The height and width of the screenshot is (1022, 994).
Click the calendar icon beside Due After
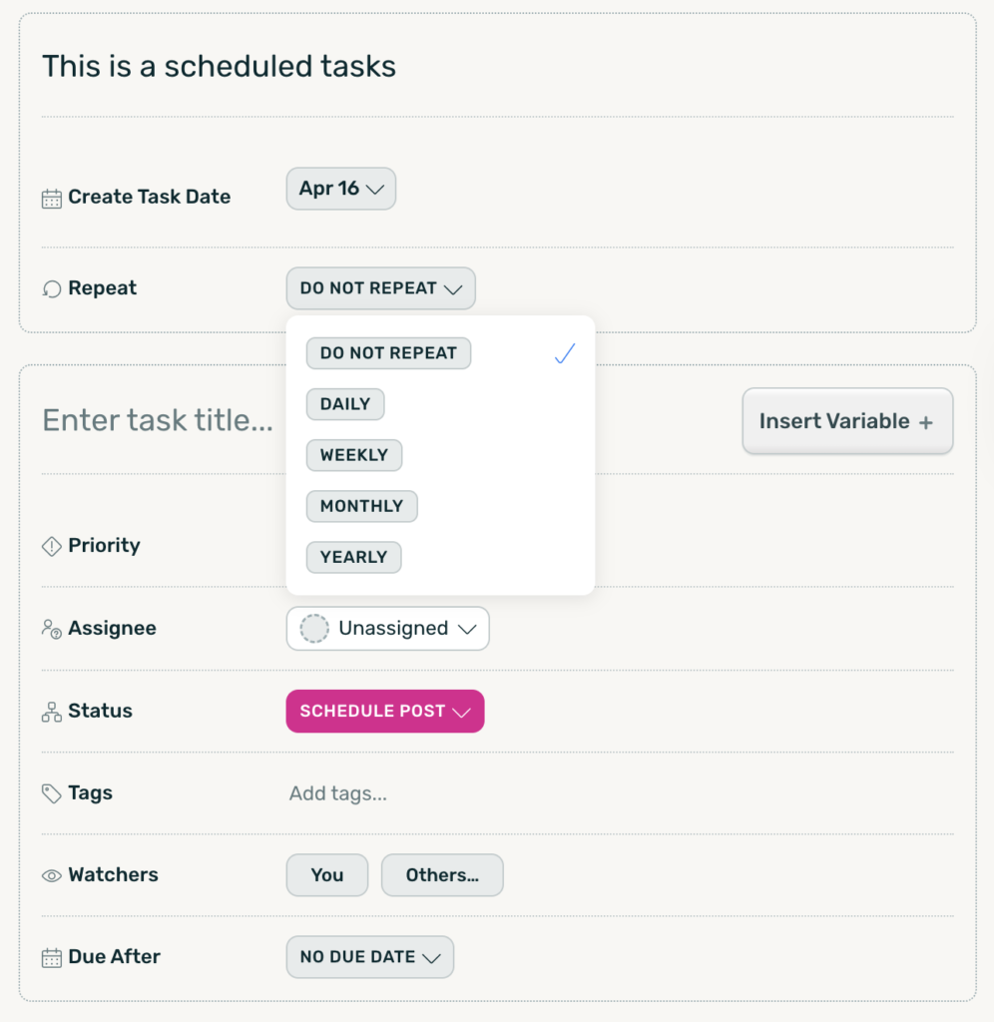click(x=51, y=957)
